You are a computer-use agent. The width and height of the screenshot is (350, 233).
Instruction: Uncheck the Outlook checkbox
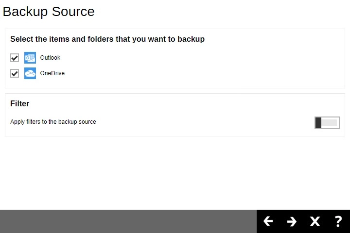(15, 58)
